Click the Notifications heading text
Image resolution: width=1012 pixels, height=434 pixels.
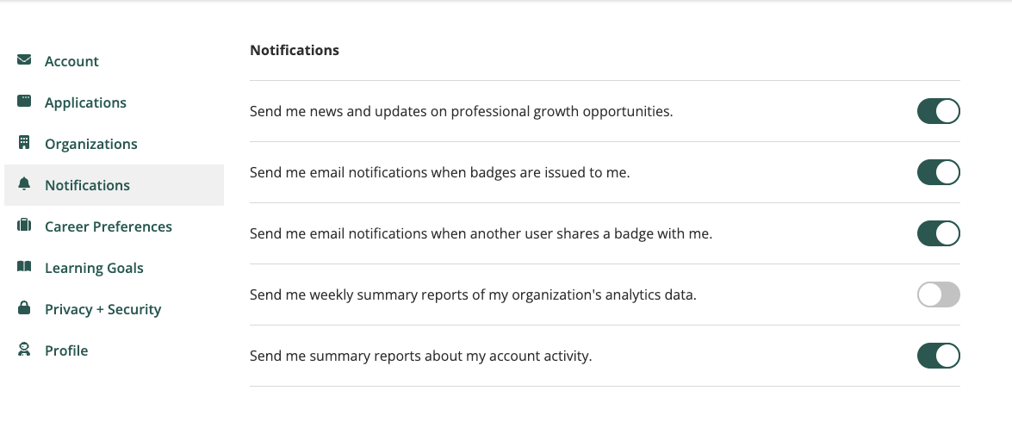295,50
